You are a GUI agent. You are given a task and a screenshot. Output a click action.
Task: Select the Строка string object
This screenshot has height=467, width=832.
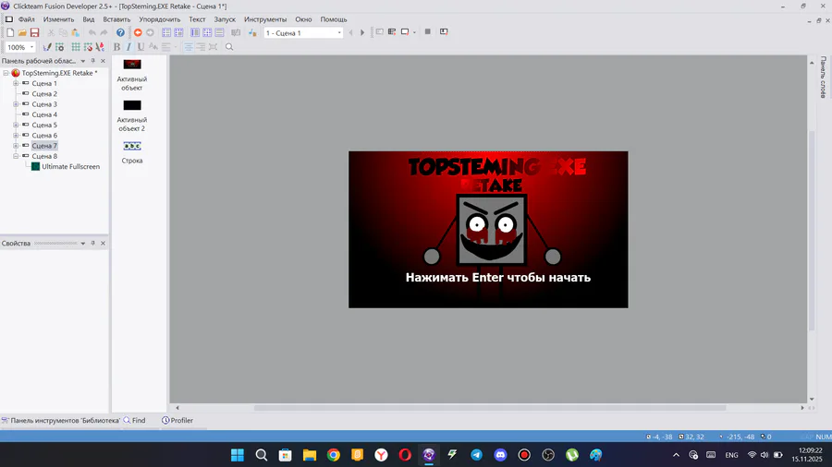coord(132,152)
